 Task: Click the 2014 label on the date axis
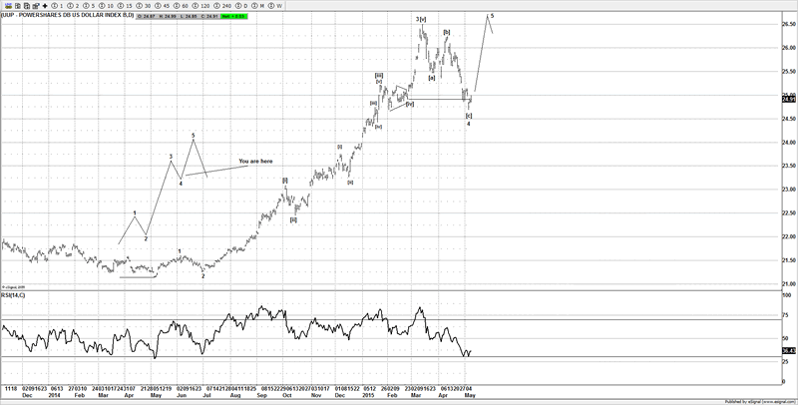[x=53, y=395]
